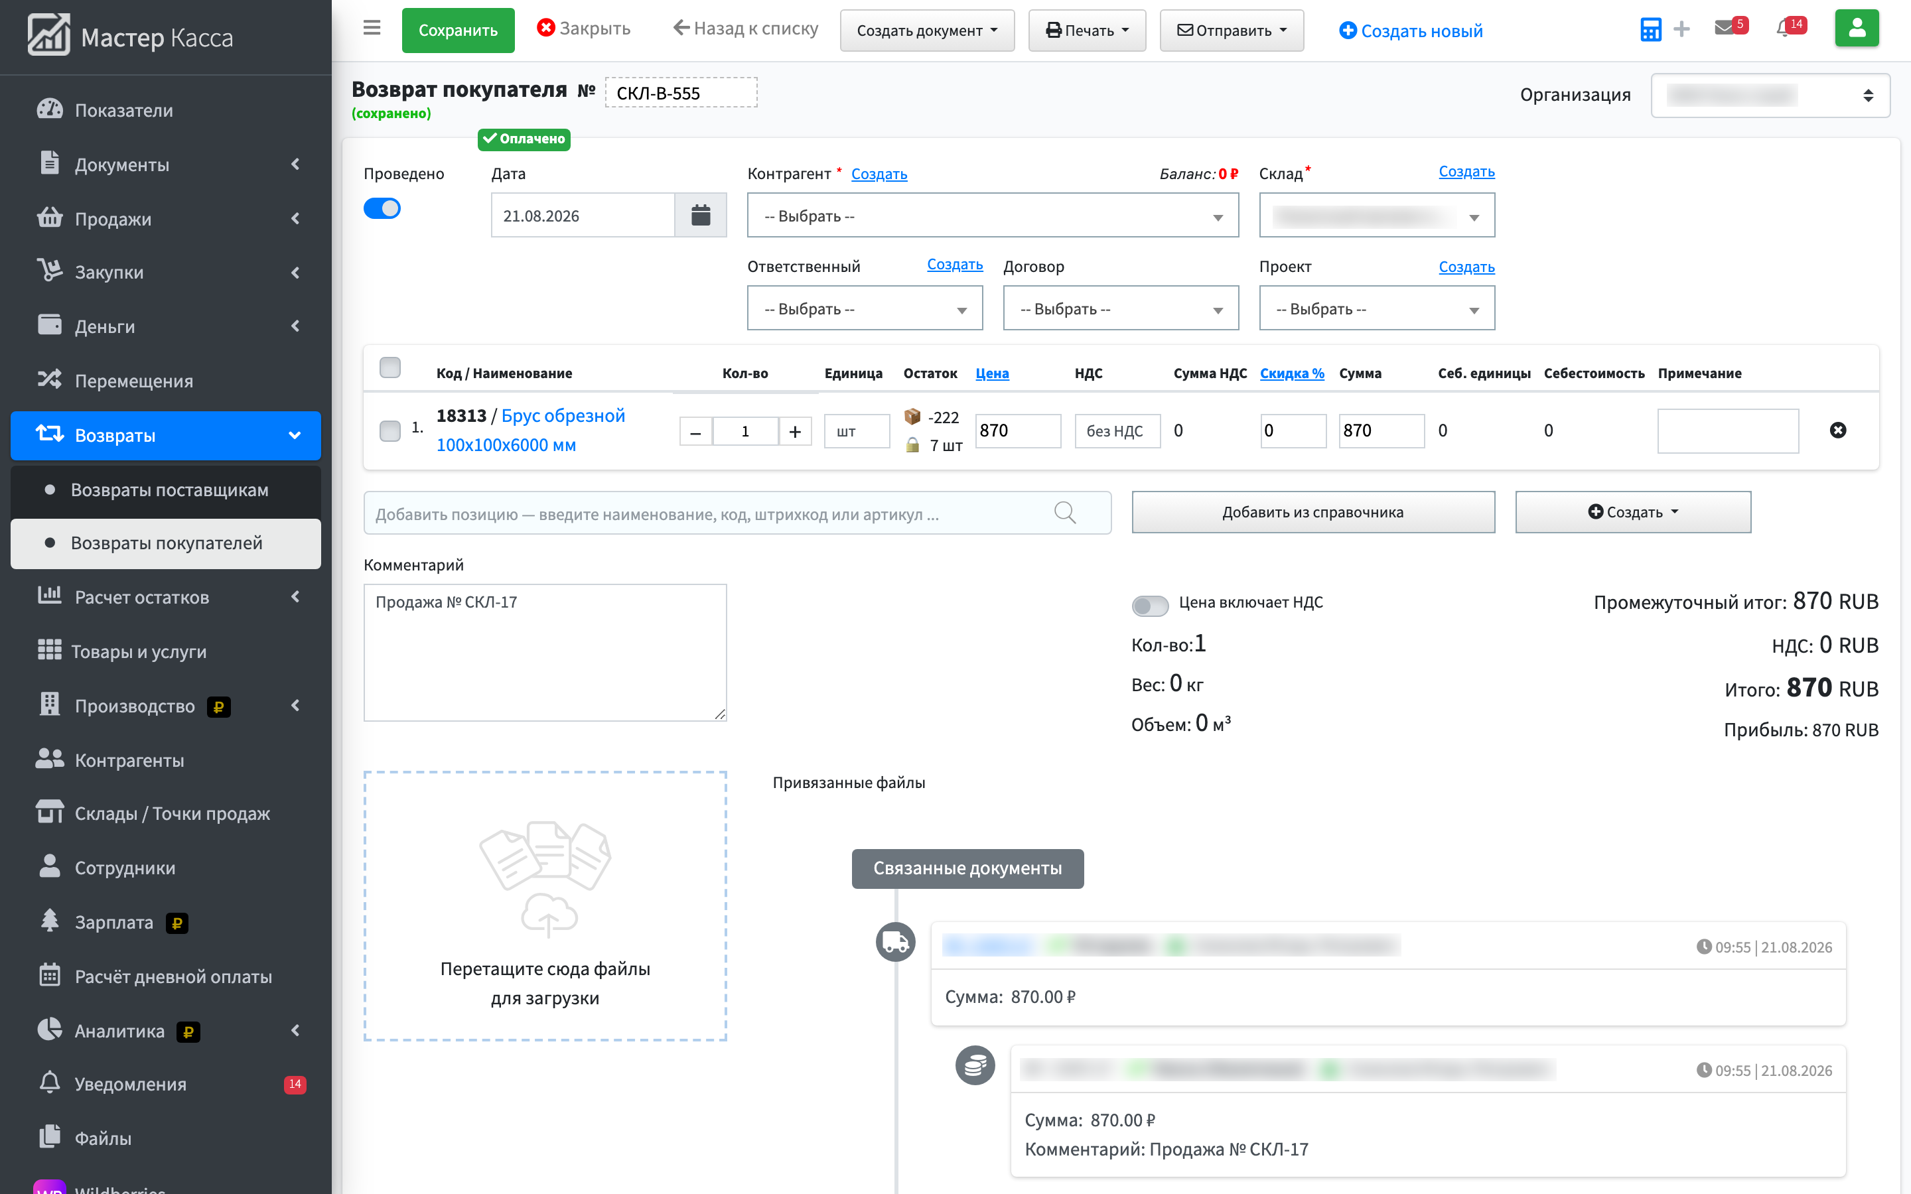Go back with Назад к списку
Viewport: 1911px width, 1194px height.
coord(745,29)
